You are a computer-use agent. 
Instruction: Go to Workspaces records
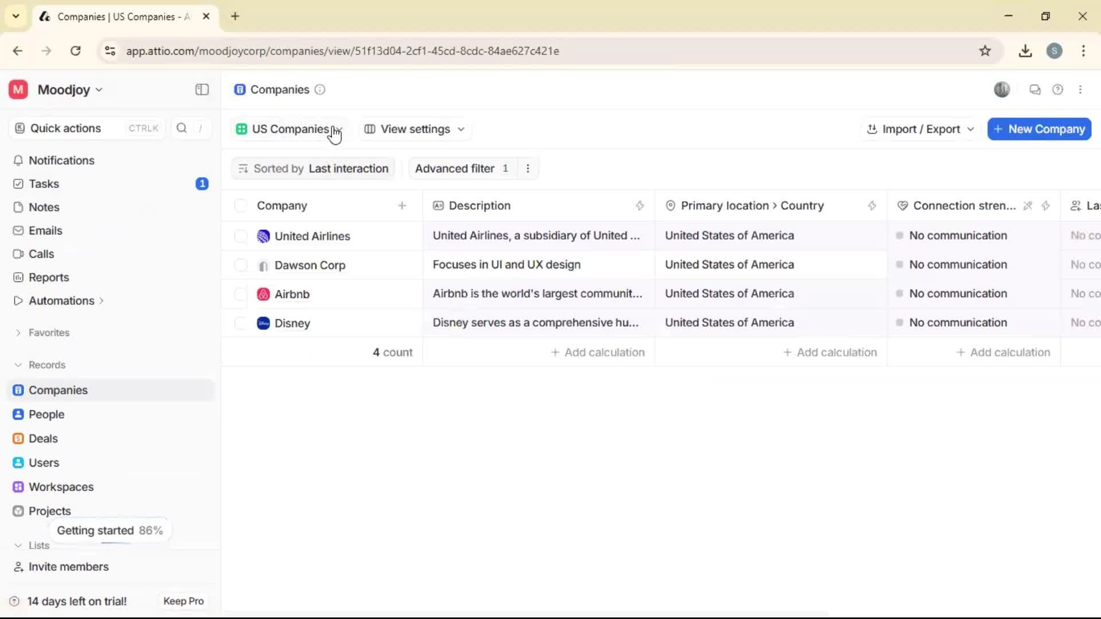pyautogui.click(x=61, y=487)
